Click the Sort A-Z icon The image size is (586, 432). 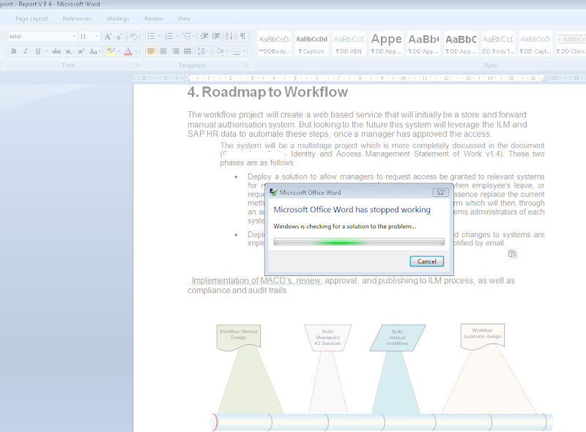[x=229, y=36]
